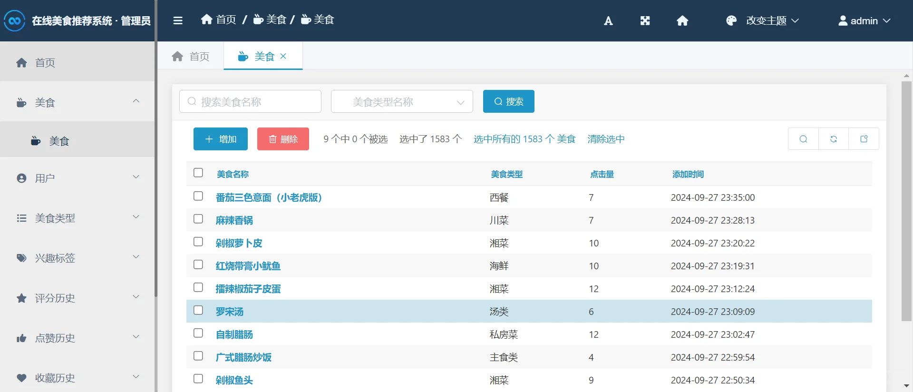Viewport: 913px width, 392px height.
Task: Open 首页 in the sidebar
Action: (78, 62)
